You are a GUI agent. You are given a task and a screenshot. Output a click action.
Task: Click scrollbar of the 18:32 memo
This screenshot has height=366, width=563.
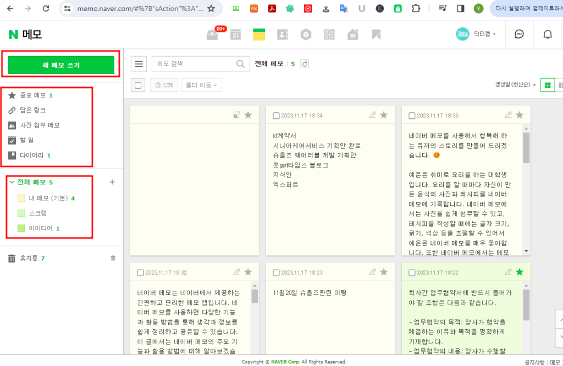coord(255,296)
